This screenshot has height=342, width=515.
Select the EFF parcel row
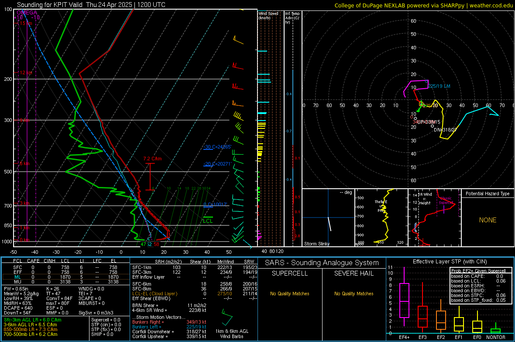pos(65,272)
